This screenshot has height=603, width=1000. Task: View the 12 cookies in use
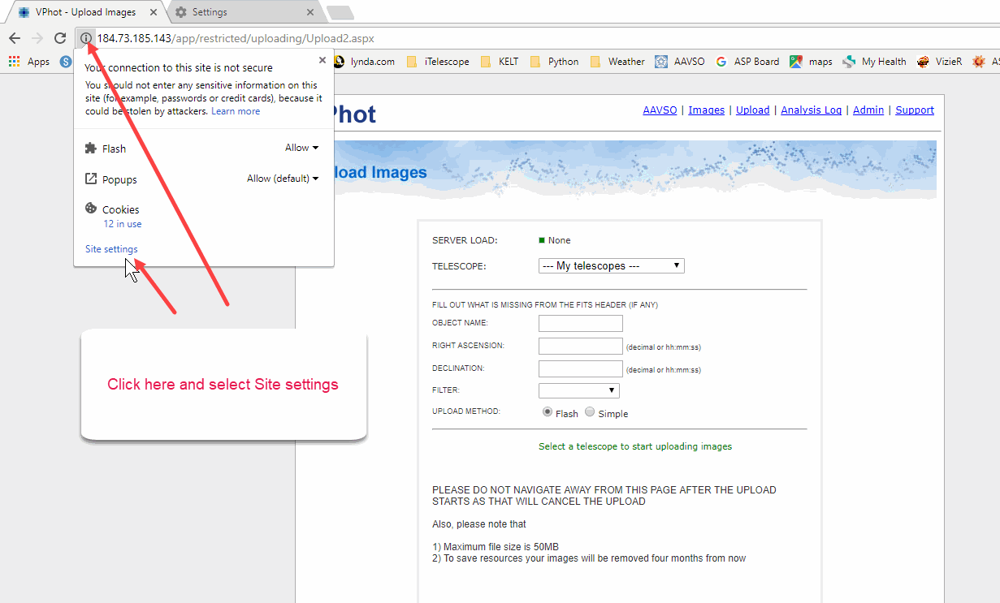click(123, 224)
